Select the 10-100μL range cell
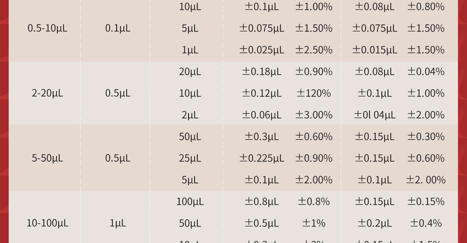Viewport: 467px width, 243px height. 47,223
